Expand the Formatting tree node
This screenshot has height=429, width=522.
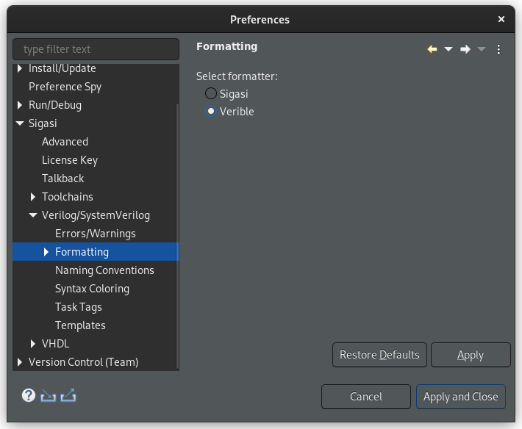click(x=46, y=252)
